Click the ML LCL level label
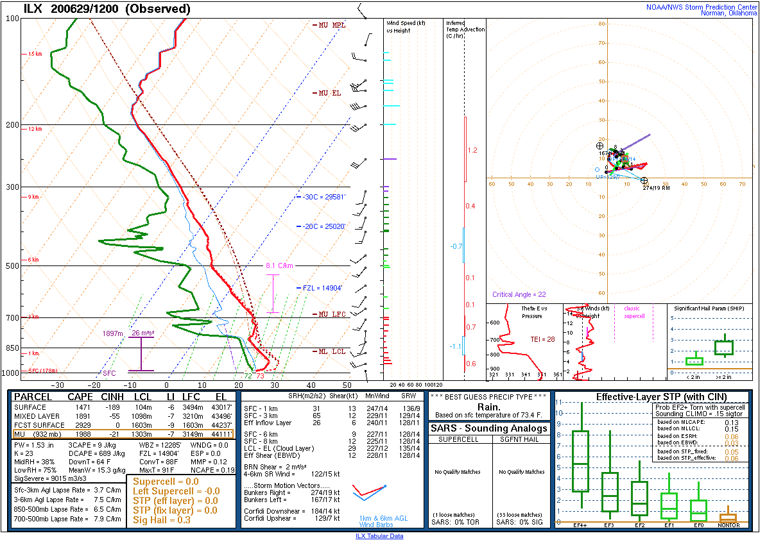 332,351
